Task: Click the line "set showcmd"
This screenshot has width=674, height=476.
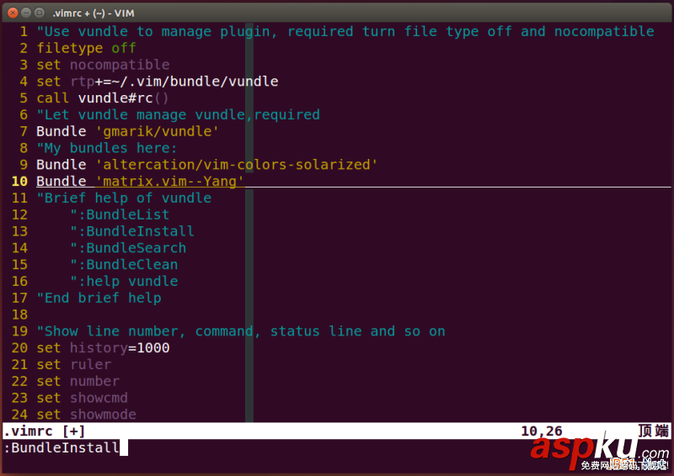Action: [x=82, y=398]
